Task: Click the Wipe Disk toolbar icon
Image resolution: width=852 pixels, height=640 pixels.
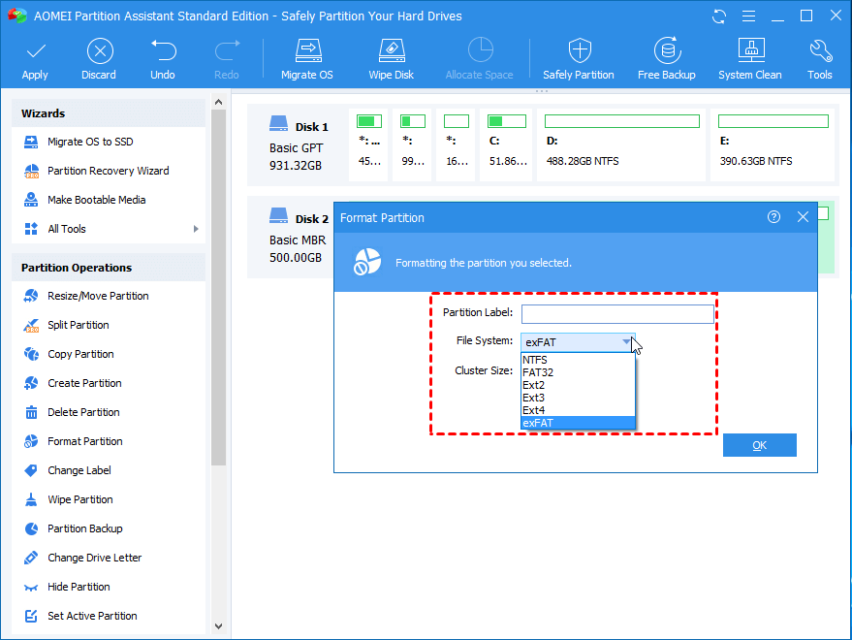Action: 391,51
